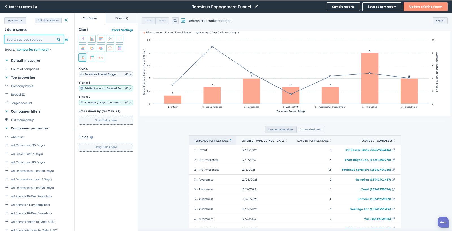
Task: Collapse the data source sidebar with double chevron
Action: [66, 20]
